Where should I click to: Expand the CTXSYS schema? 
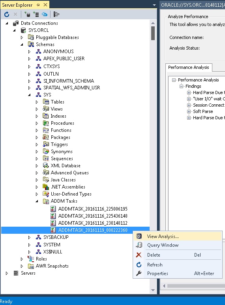coord(29,67)
